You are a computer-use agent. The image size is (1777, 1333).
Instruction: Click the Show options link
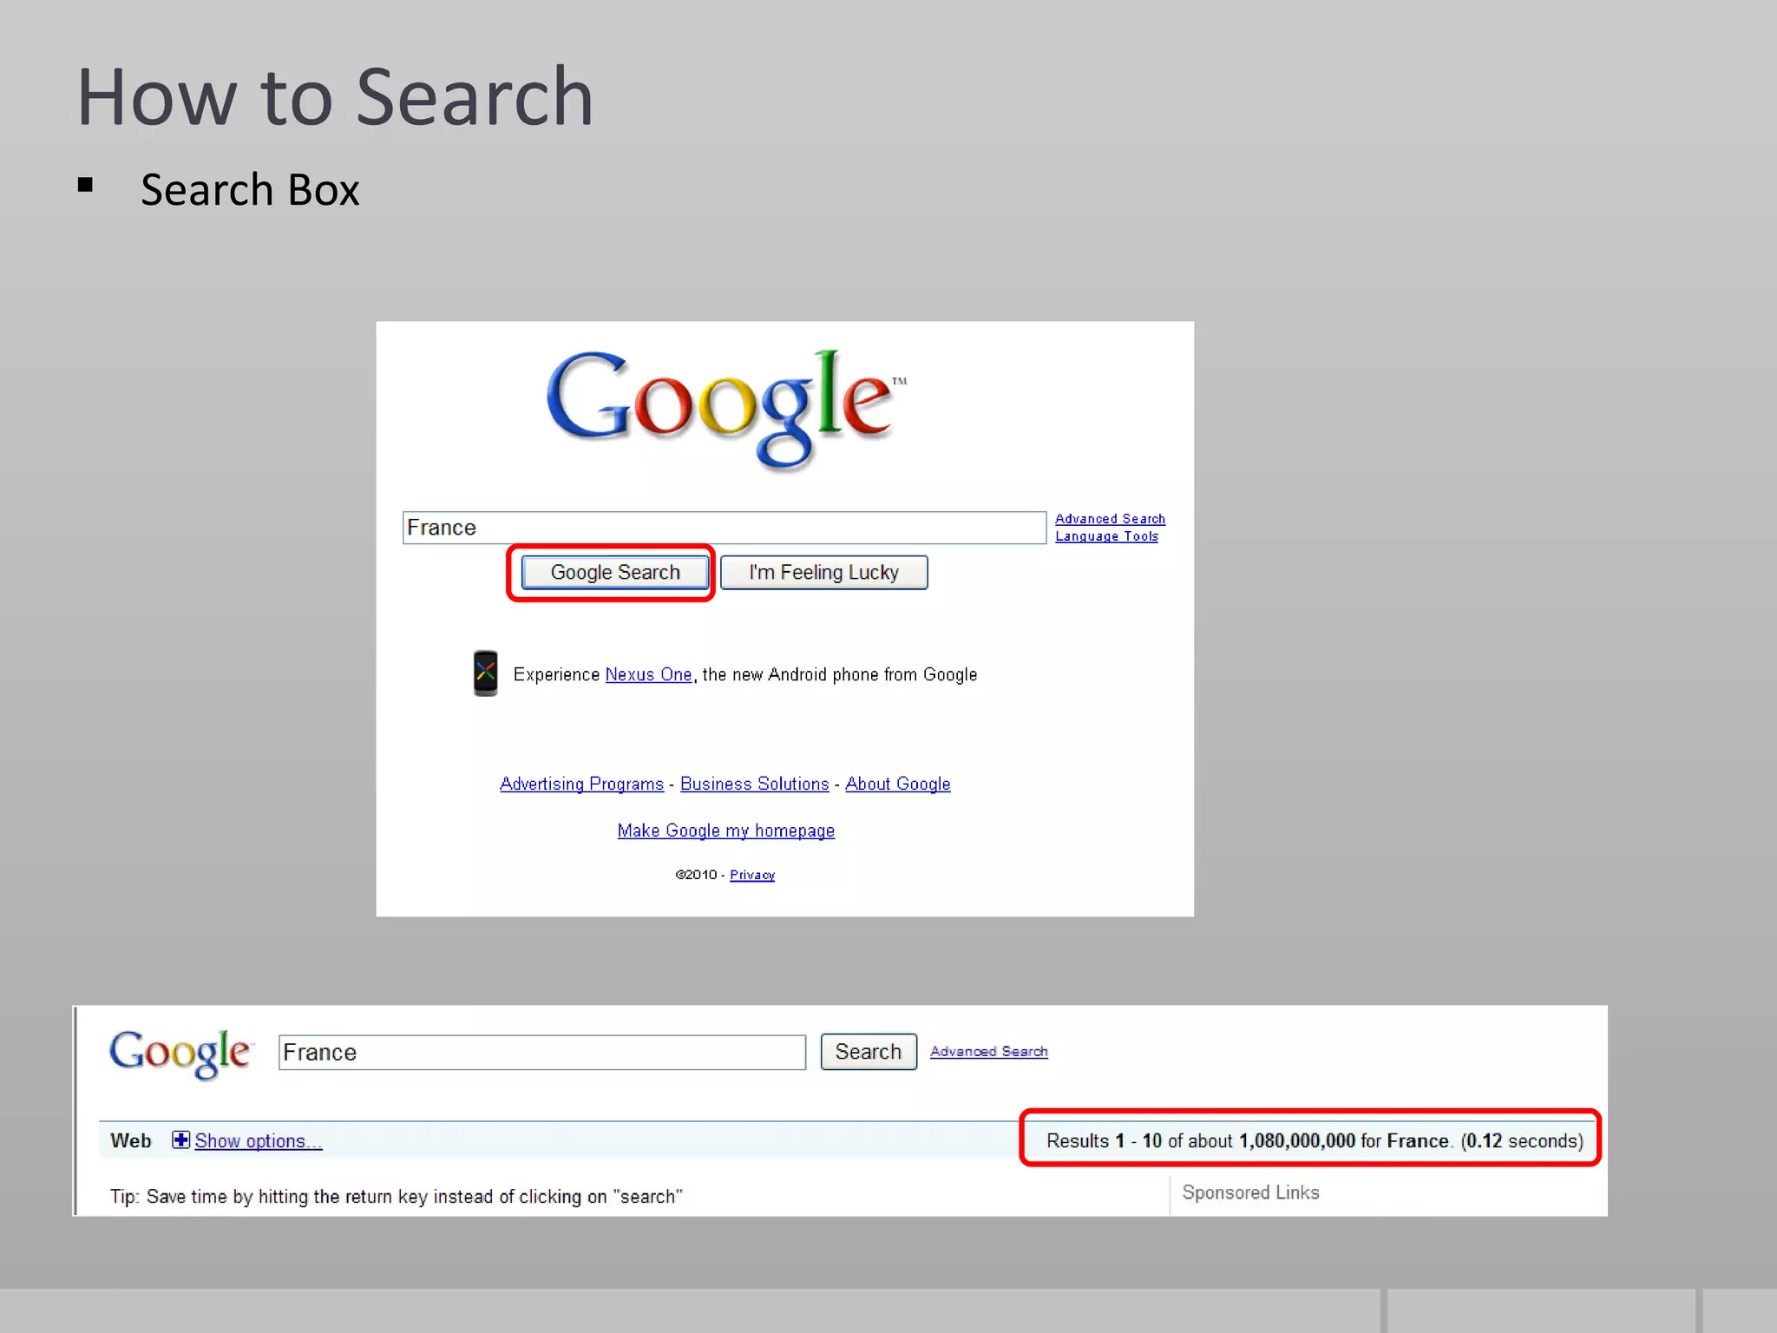tap(258, 1141)
